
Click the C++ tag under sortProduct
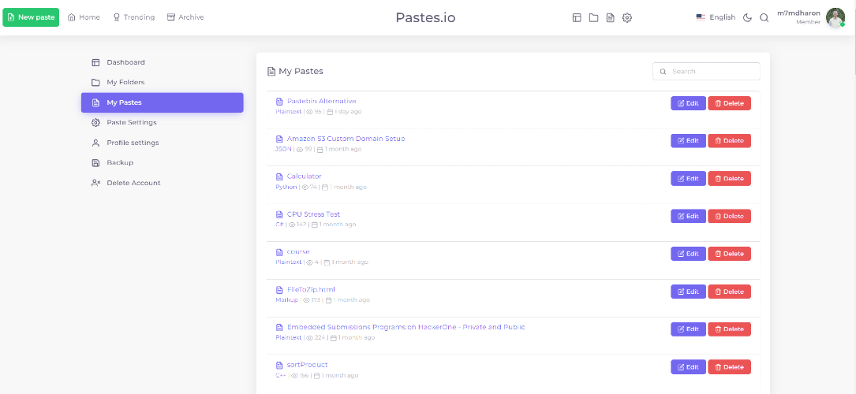tap(281, 375)
